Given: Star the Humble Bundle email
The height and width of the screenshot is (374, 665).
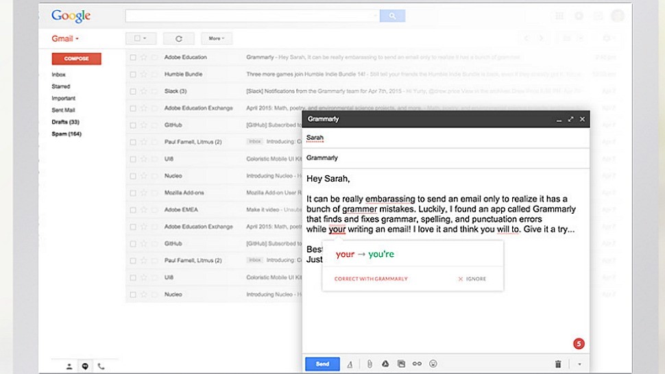Looking at the screenshot, I should point(144,74).
